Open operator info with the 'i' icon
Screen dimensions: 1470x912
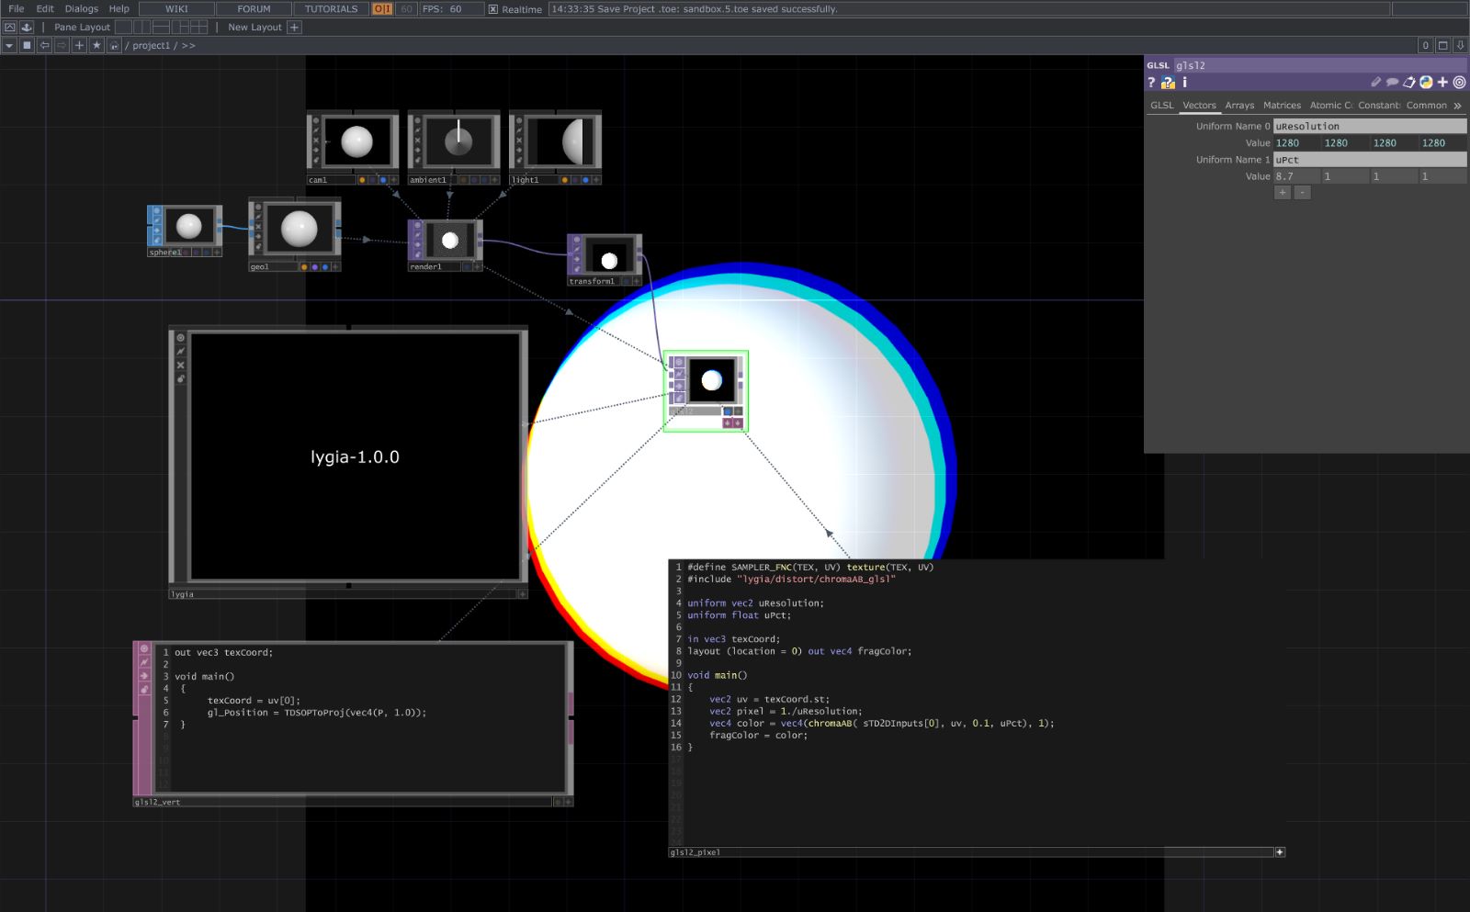[x=1184, y=83]
